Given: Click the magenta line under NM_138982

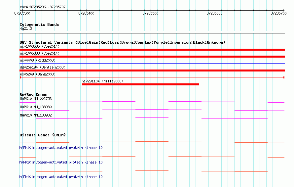Looking at the screenshot, I should tap(152, 118).
